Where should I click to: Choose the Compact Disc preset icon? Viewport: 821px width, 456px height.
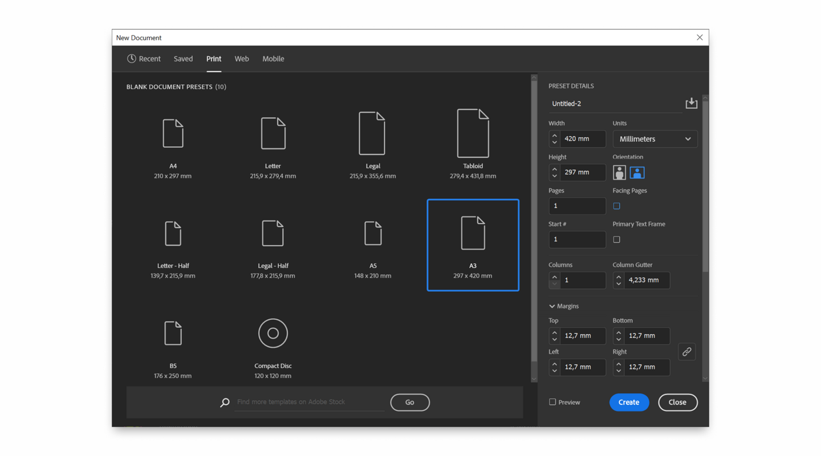[x=273, y=333]
